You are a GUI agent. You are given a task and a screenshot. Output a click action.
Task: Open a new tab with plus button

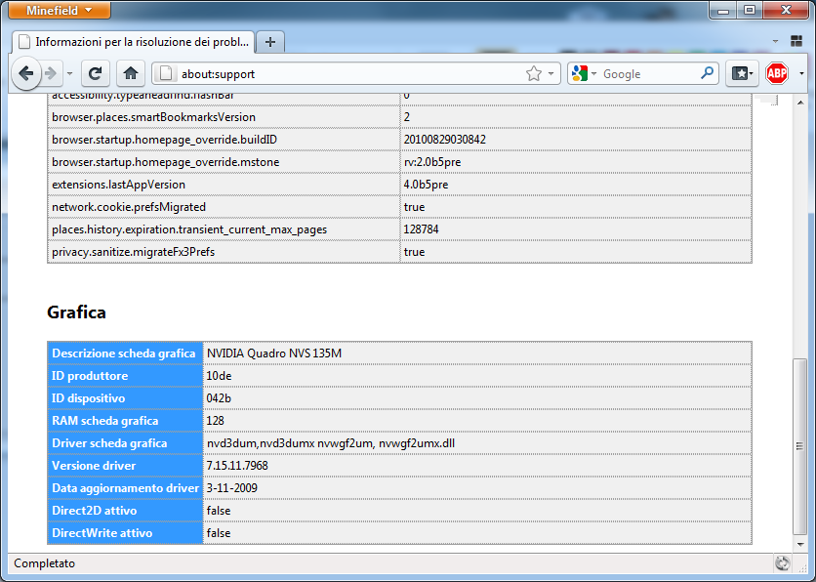[270, 42]
